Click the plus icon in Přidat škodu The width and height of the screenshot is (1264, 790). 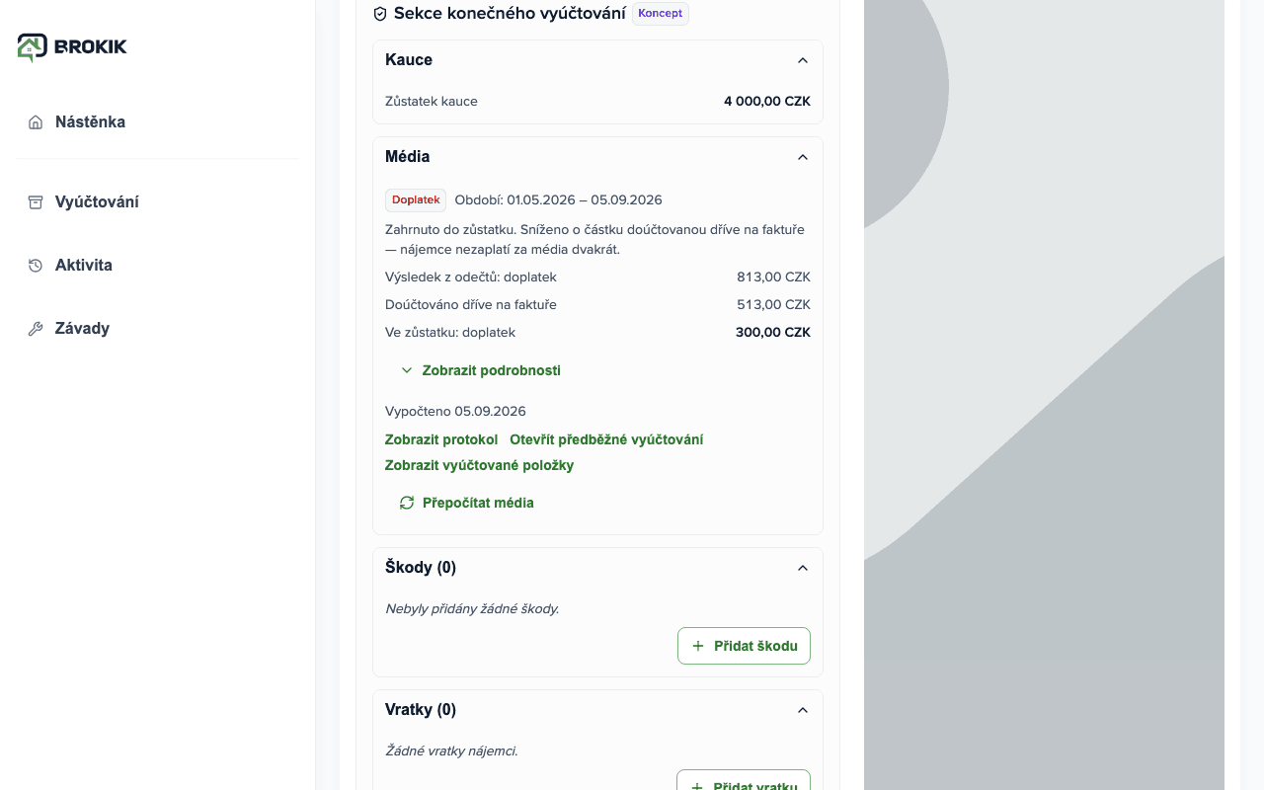[698, 646]
